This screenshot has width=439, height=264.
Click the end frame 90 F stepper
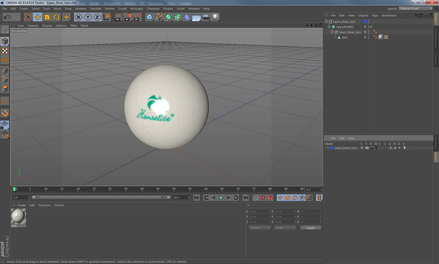pyautogui.click(x=189, y=198)
